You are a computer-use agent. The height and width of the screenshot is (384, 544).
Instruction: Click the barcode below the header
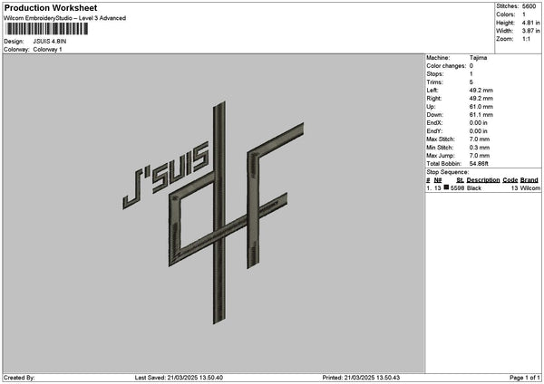47,29
